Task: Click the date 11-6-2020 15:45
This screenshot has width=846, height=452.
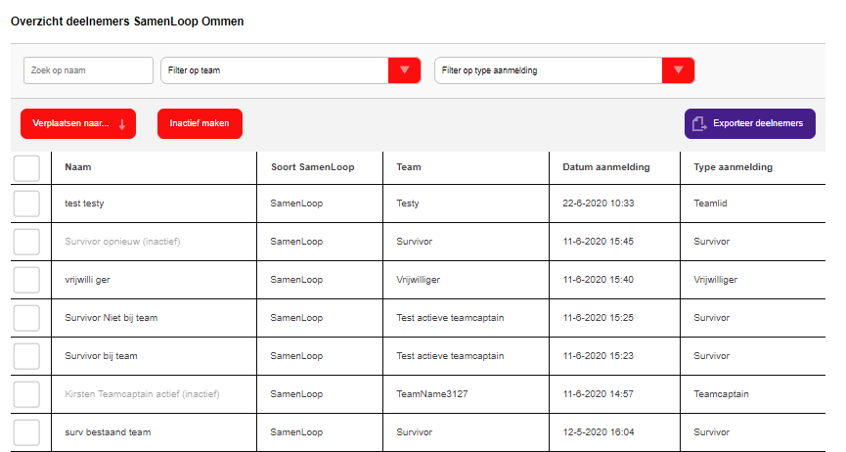Action: pos(599,242)
